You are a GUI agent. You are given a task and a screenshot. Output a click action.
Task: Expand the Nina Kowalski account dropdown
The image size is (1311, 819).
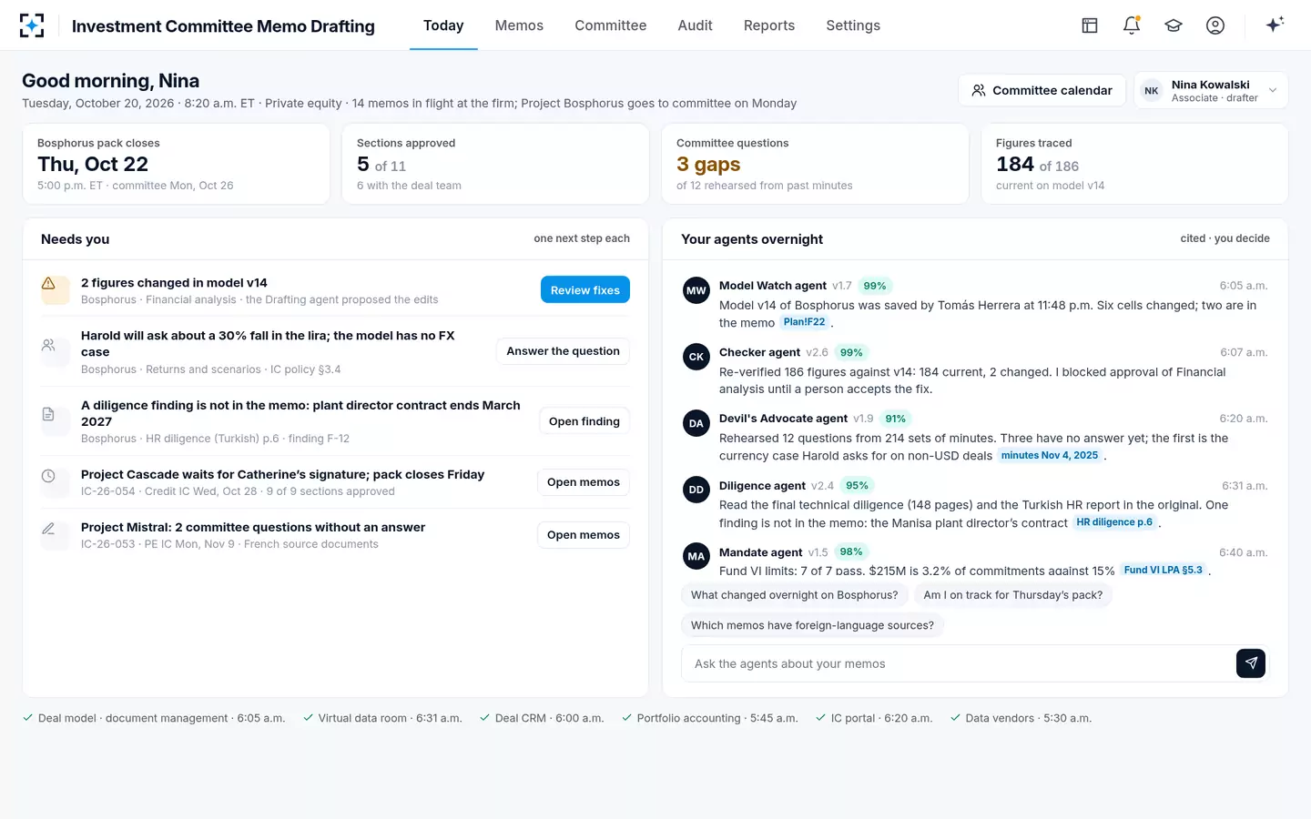point(1211,90)
